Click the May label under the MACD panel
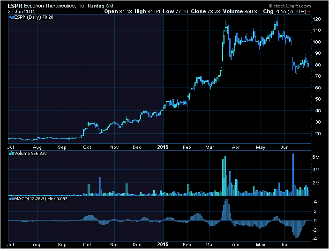 tap(261, 245)
